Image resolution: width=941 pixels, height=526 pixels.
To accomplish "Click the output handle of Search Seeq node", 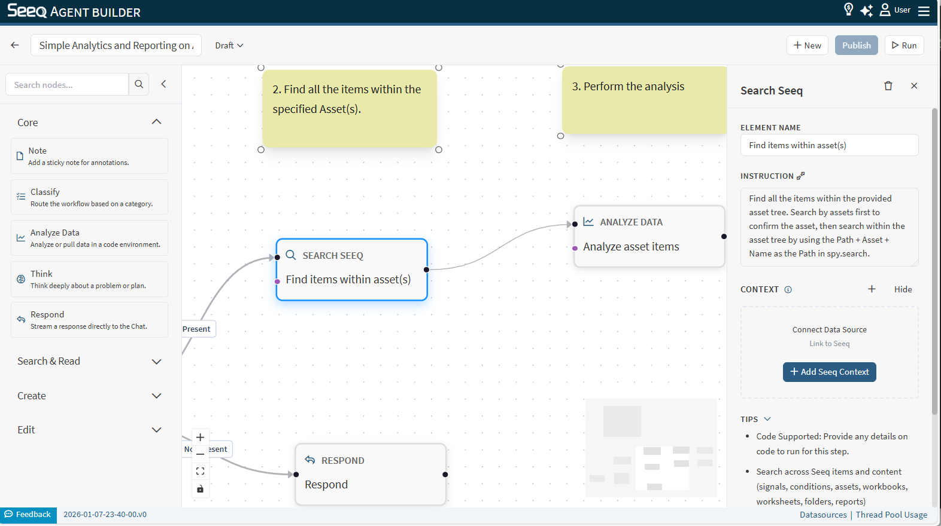I will (426, 270).
